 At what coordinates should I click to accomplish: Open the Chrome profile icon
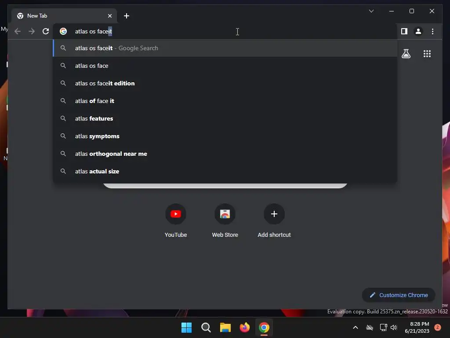pyautogui.click(x=418, y=31)
